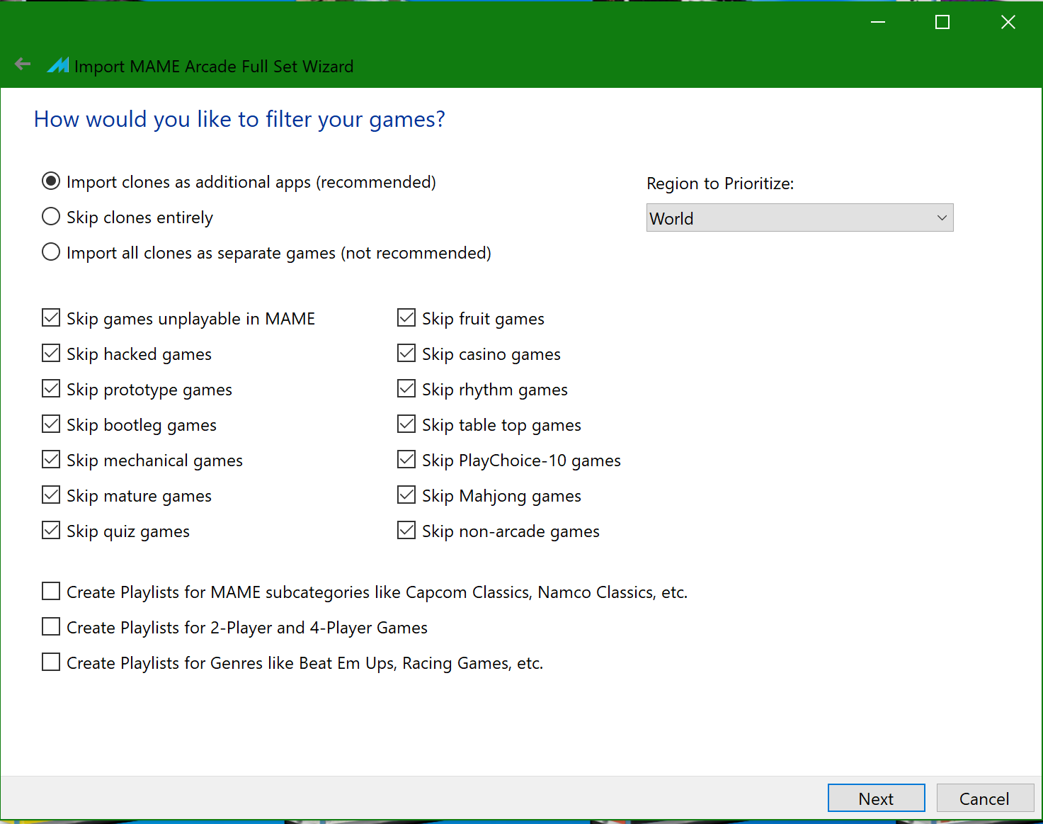The height and width of the screenshot is (824, 1043).
Task: Cancel the import wizard
Action: [984, 798]
